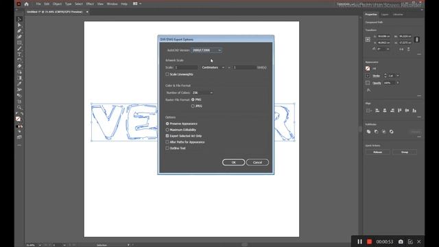Switch to the Libraries panel tab
The height and width of the screenshot is (247, 439).
[398, 14]
